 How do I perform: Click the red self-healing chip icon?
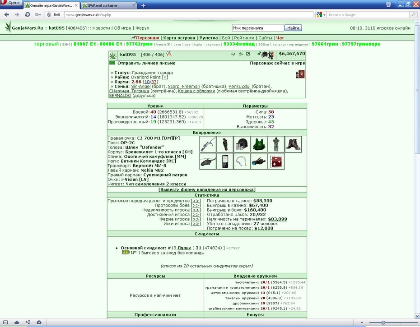tap(276, 161)
